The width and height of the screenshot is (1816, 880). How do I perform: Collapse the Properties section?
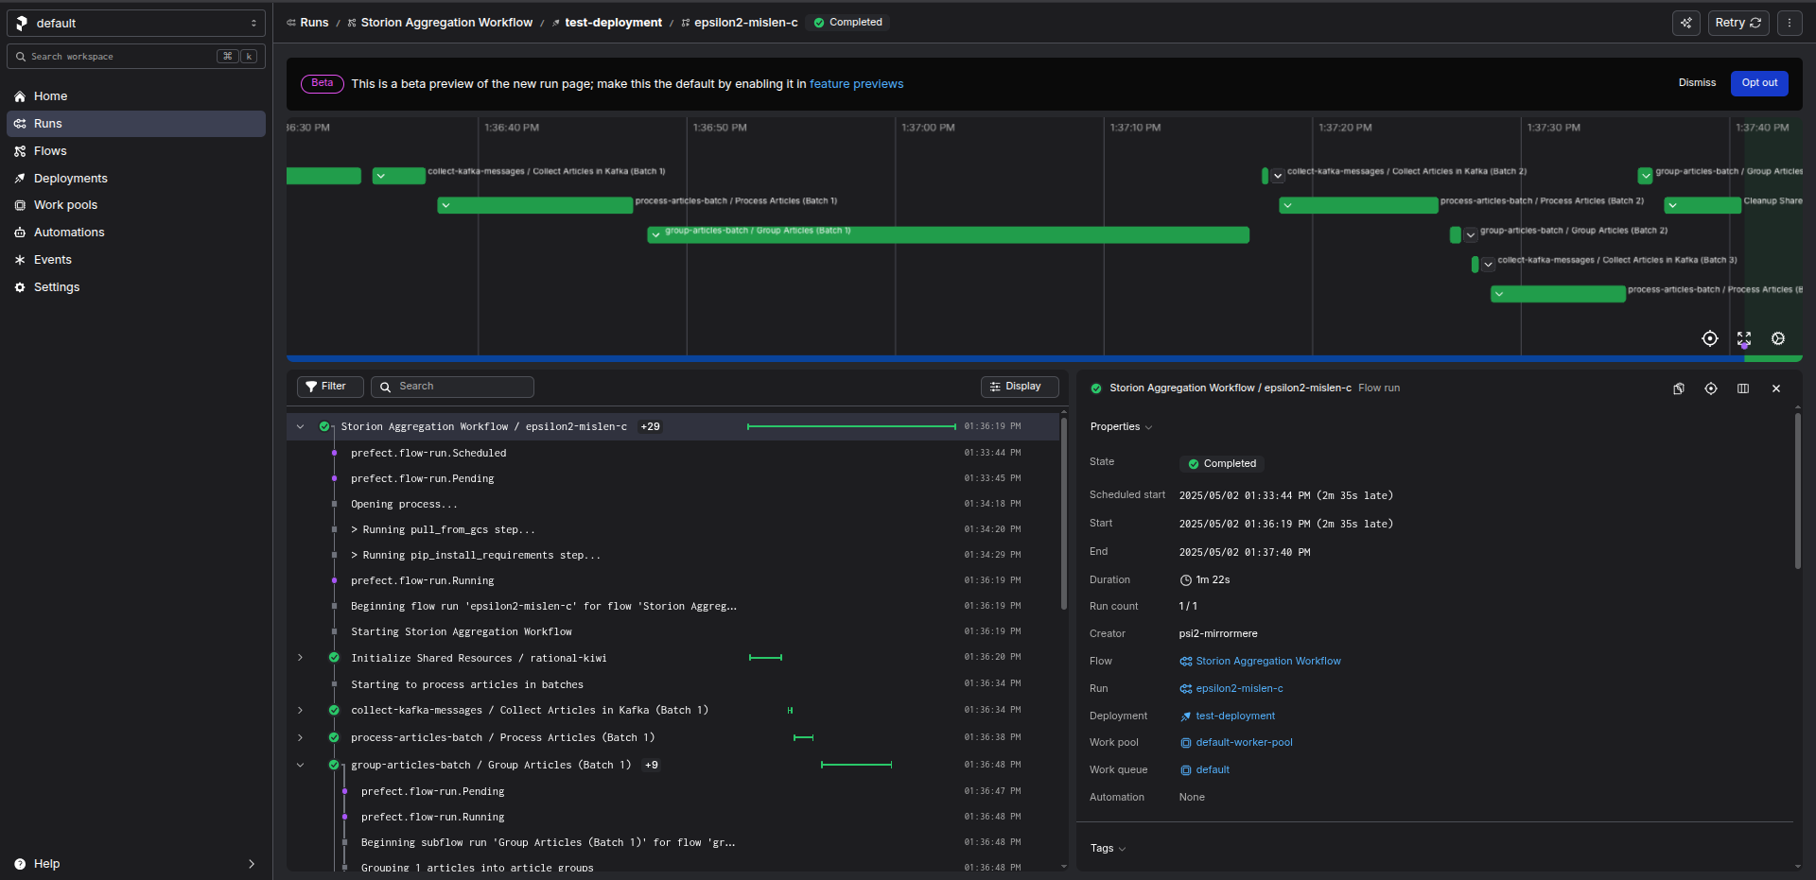pyautogui.click(x=1121, y=427)
